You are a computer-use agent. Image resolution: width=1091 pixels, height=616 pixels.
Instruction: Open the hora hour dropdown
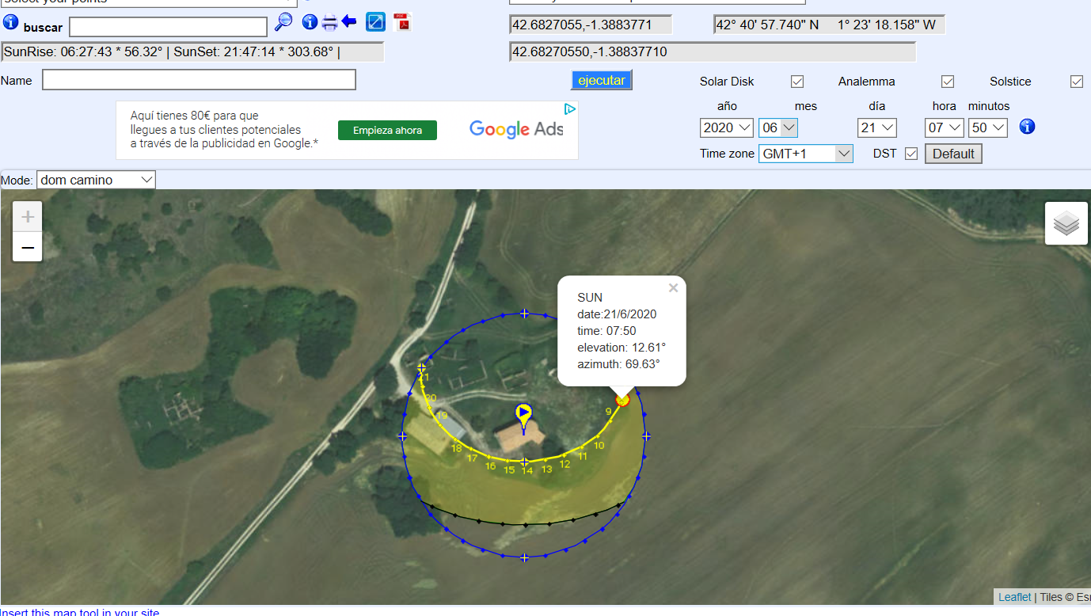(x=945, y=127)
